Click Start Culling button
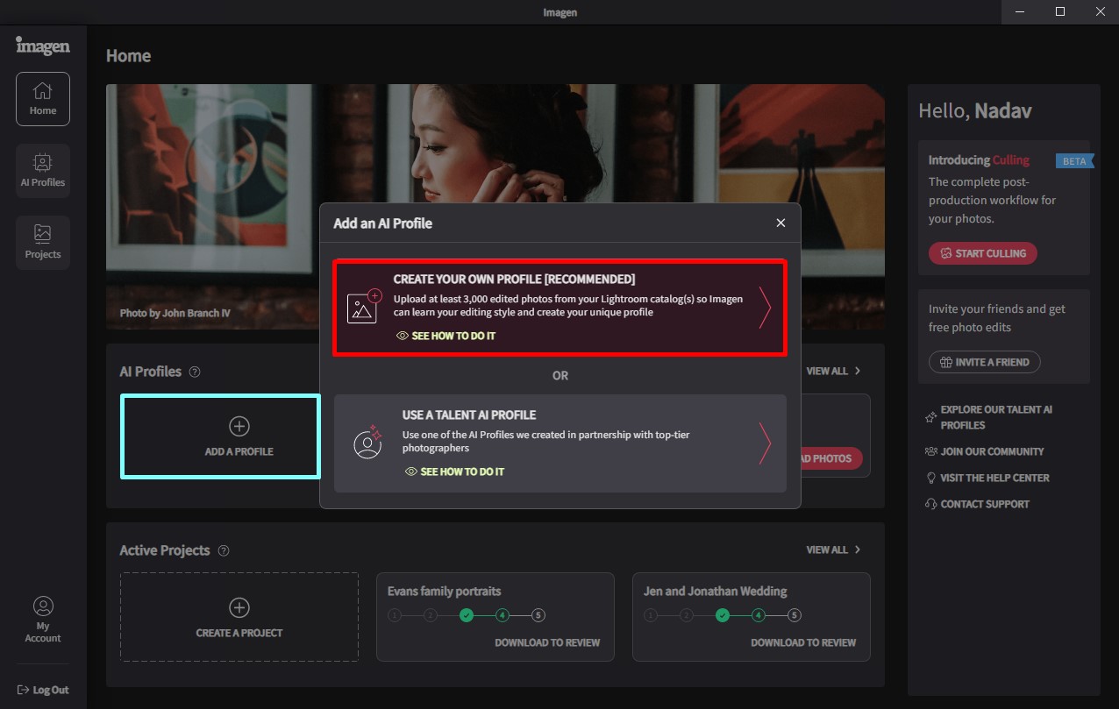 983,253
